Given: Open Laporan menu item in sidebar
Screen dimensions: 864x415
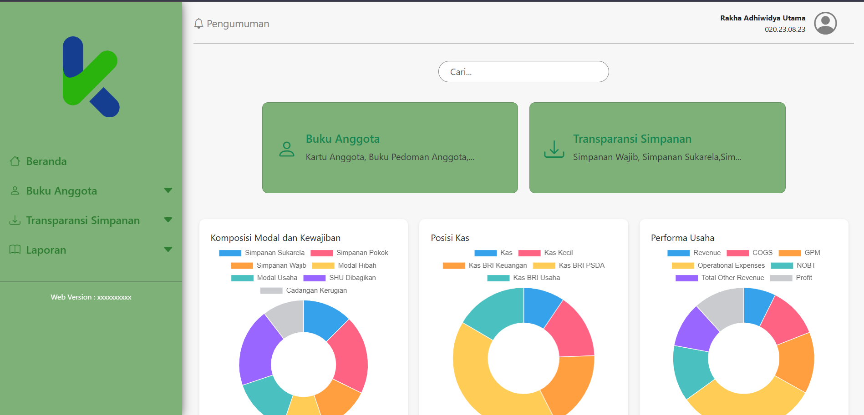Looking at the screenshot, I should click(x=46, y=250).
